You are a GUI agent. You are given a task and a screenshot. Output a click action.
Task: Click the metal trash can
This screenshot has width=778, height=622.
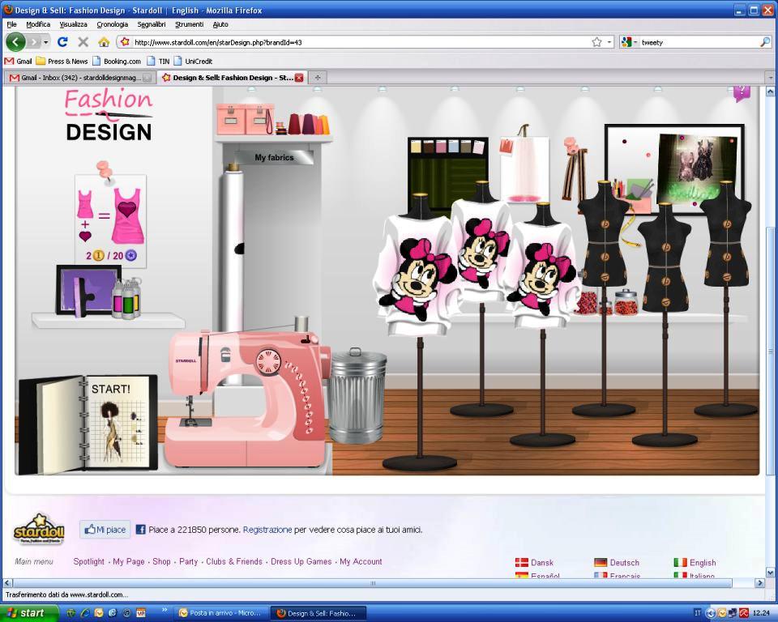coord(357,396)
